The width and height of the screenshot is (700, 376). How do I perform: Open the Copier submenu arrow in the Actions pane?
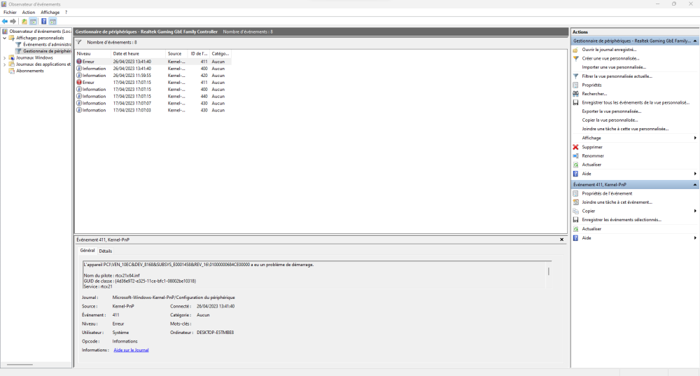coord(695,211)
